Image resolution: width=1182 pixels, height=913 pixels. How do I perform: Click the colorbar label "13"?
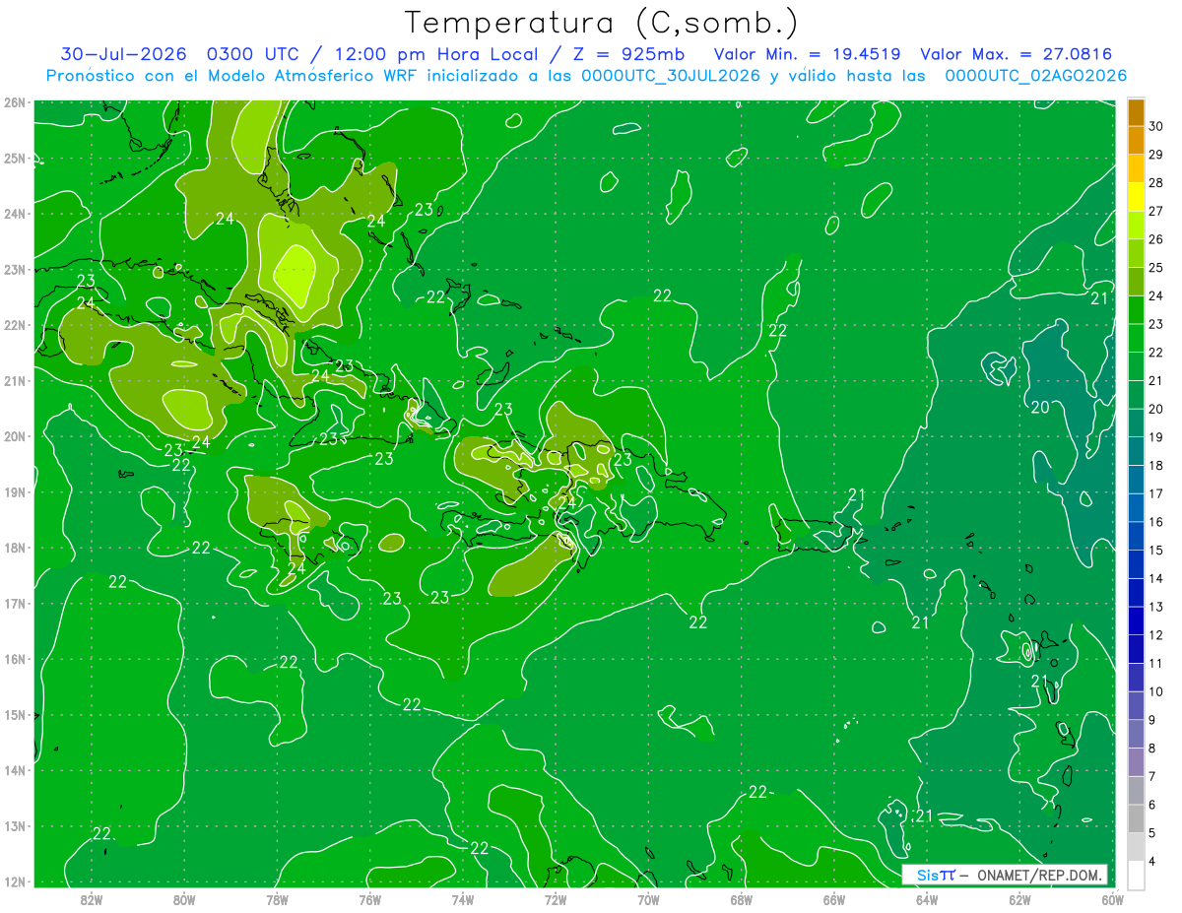(1156, 606)
